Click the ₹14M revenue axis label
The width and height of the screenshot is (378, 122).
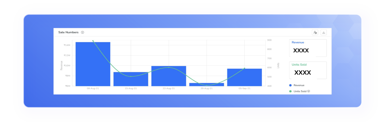coord(67,45)
